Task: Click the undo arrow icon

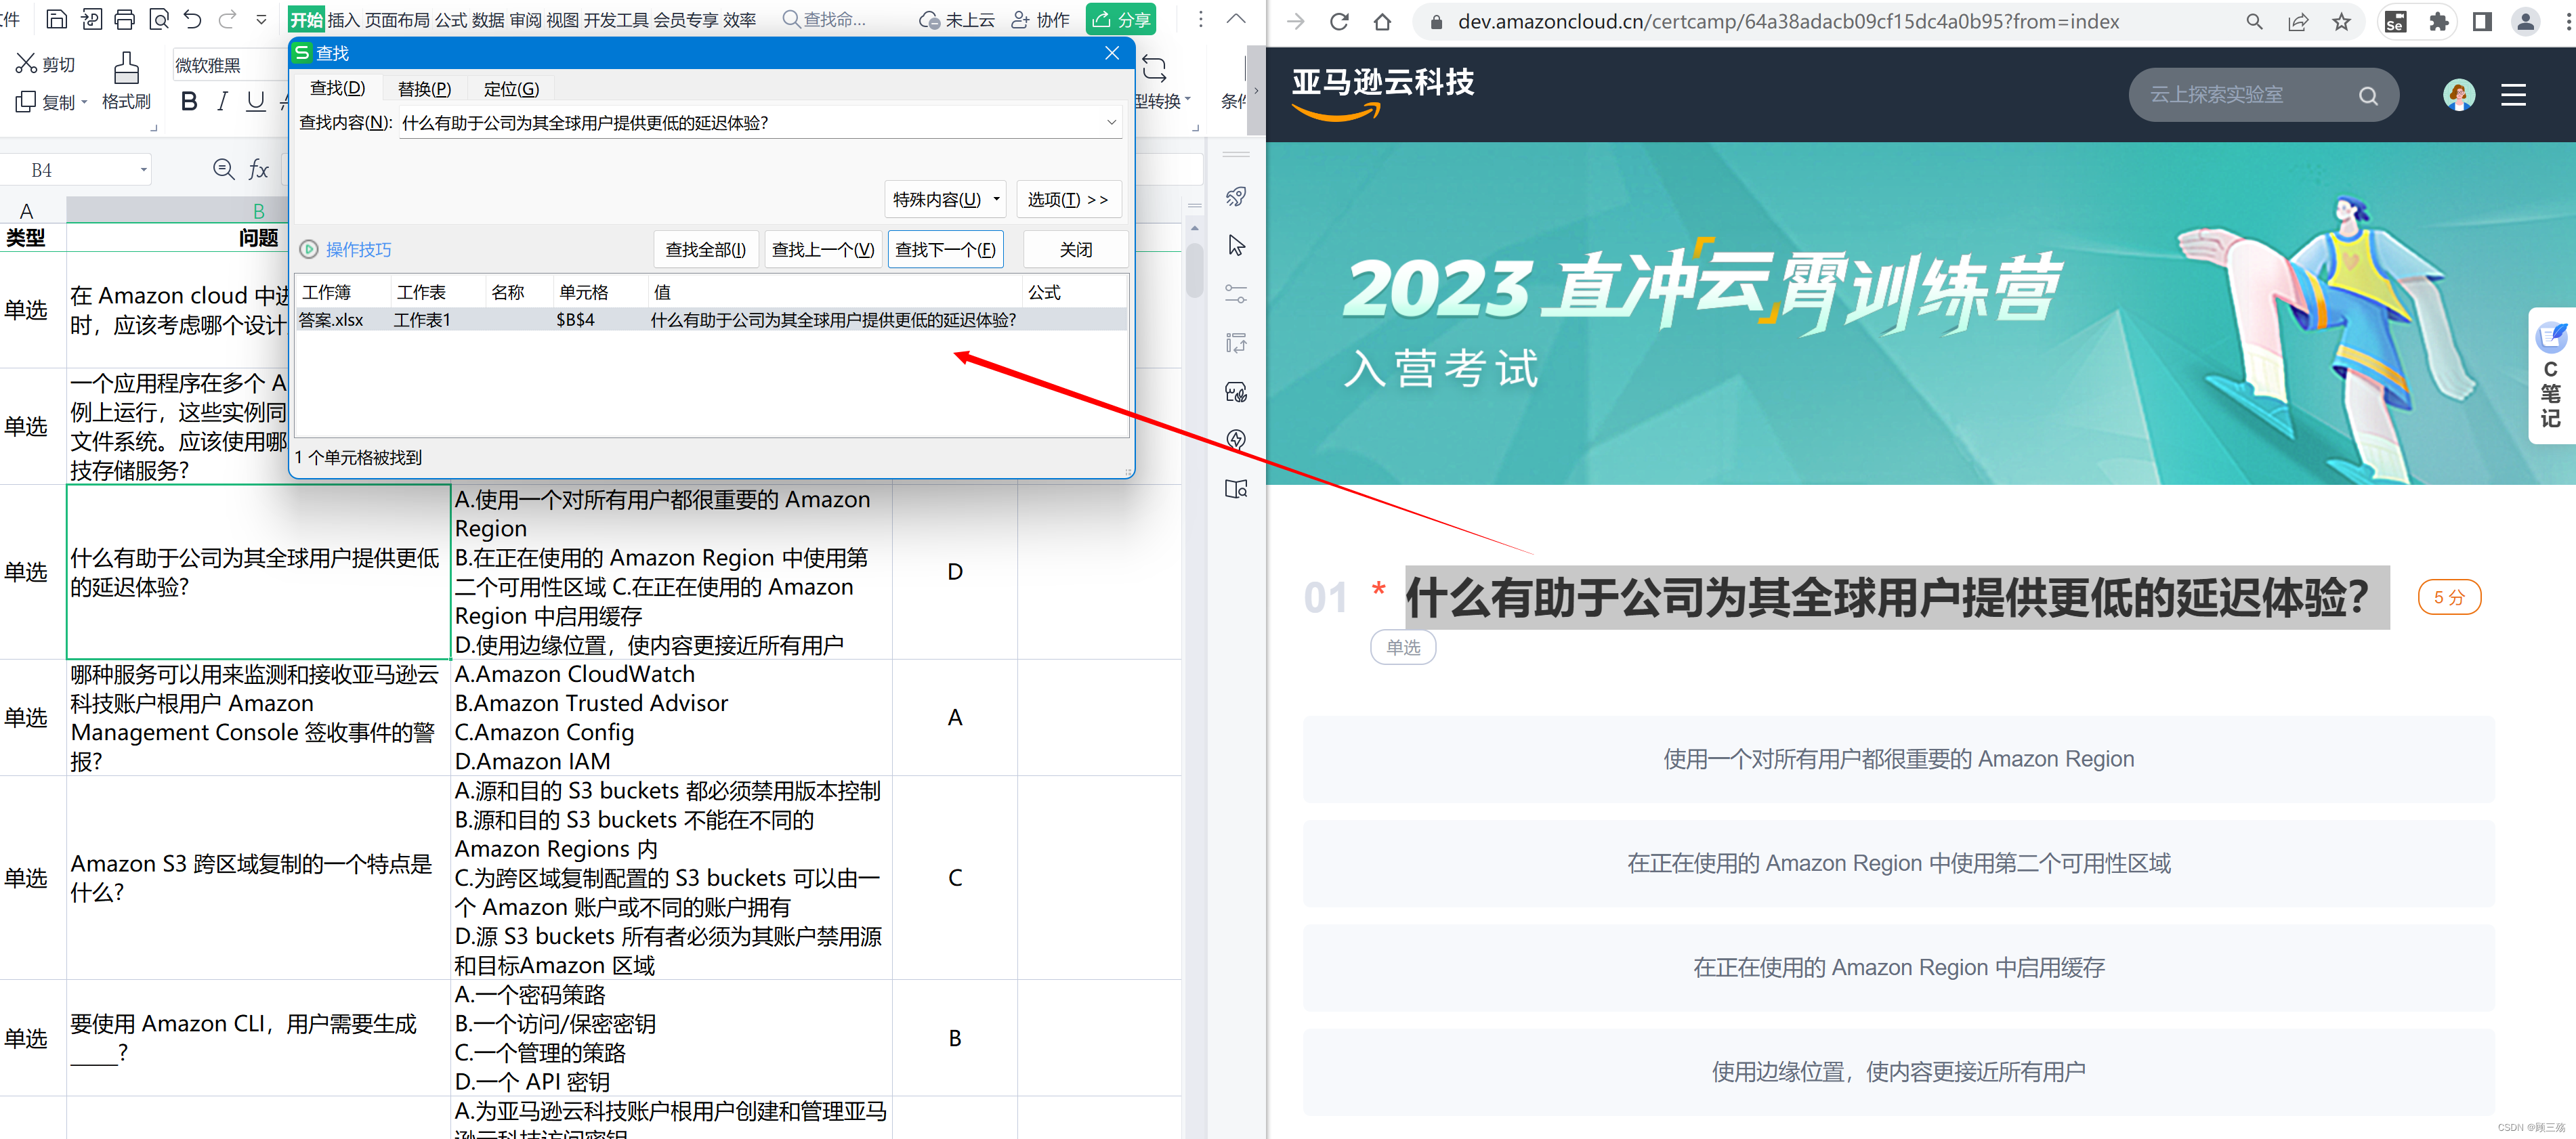Action: pyautogui.click(x=193, y=19)
